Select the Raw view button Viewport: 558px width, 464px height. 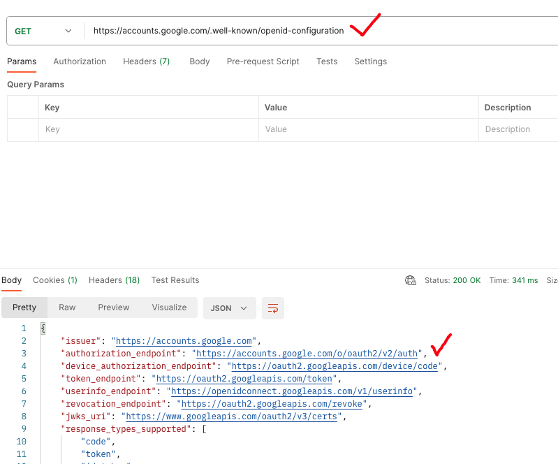[67, 307]
